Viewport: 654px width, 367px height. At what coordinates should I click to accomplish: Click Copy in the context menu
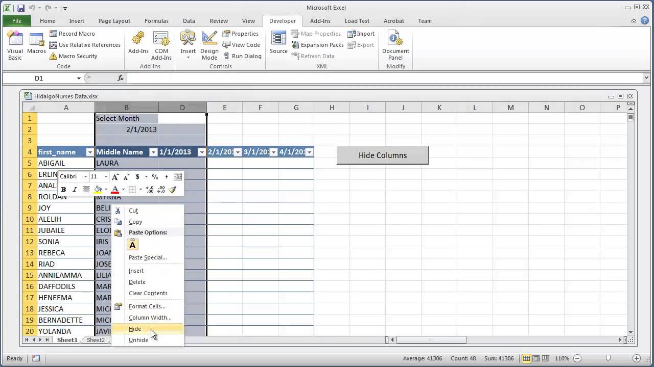148,222
